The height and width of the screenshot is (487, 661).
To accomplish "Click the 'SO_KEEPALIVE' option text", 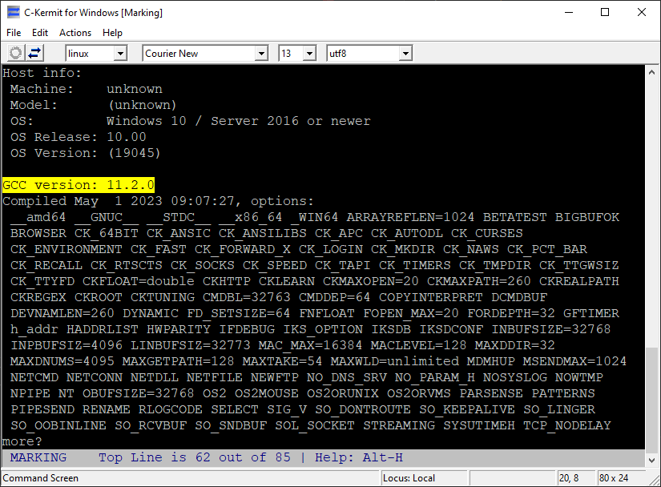I will [x=466, y=409].
